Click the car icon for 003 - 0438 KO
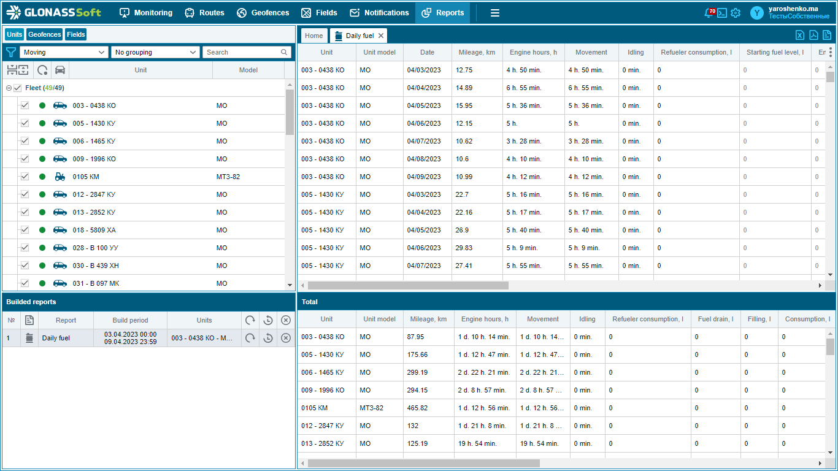This screenshot has width=838, height=471. click(x=60, y=105)
